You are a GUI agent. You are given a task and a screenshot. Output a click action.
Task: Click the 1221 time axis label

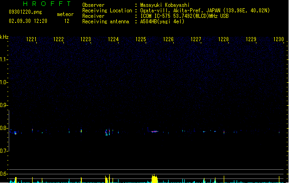[x=31, y=39]
